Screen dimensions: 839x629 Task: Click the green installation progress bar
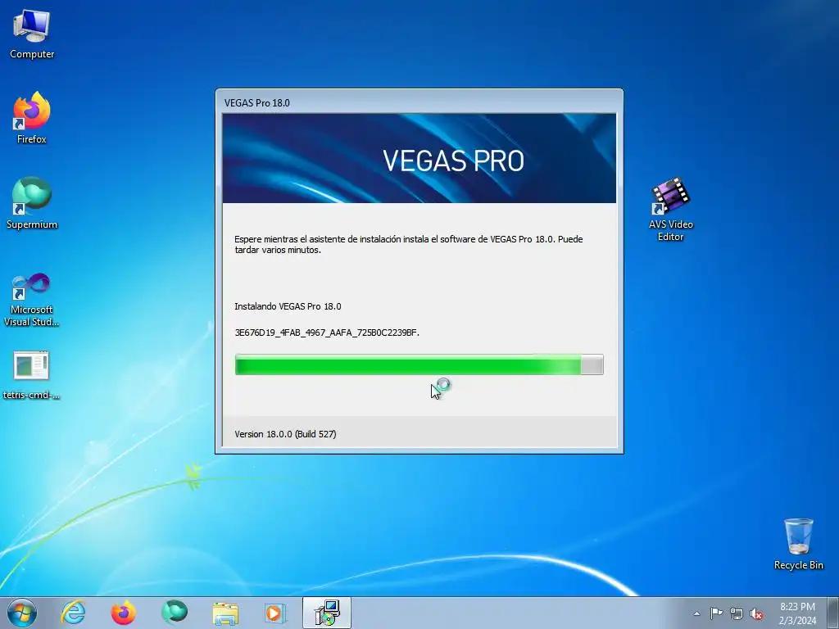(x=419, y=364)
